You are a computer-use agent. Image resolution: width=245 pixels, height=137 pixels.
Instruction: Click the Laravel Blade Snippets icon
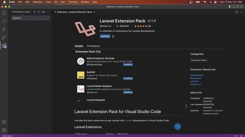pyautogui.click(x=81, y=89)
